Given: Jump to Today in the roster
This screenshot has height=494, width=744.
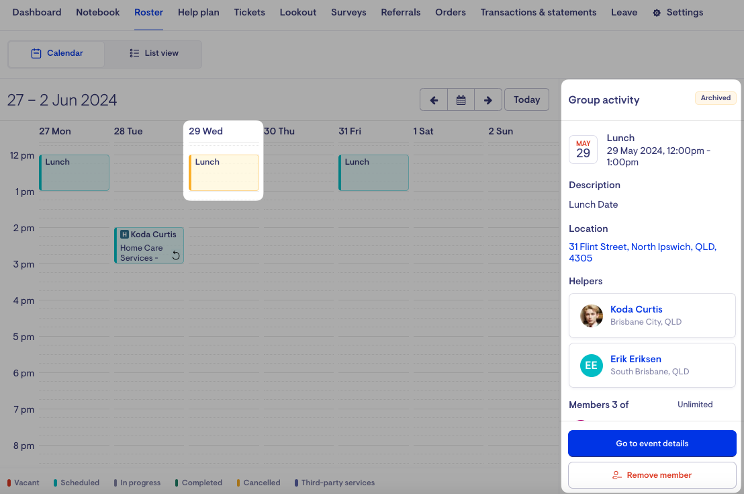Looking at the screenshot, I should [526, 99].
